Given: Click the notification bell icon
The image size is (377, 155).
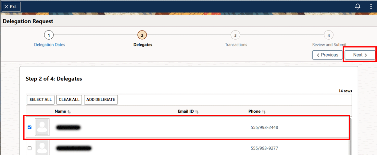Looking at the screenshot, I should tap(358, 6).
